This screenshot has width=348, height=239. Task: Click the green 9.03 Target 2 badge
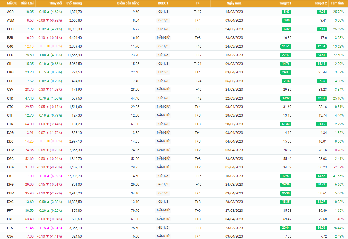(x=322, y=12)
